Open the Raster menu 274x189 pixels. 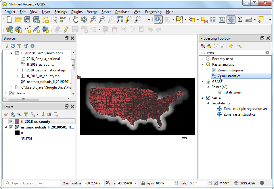pyautogui.click(x=106, y=12)
